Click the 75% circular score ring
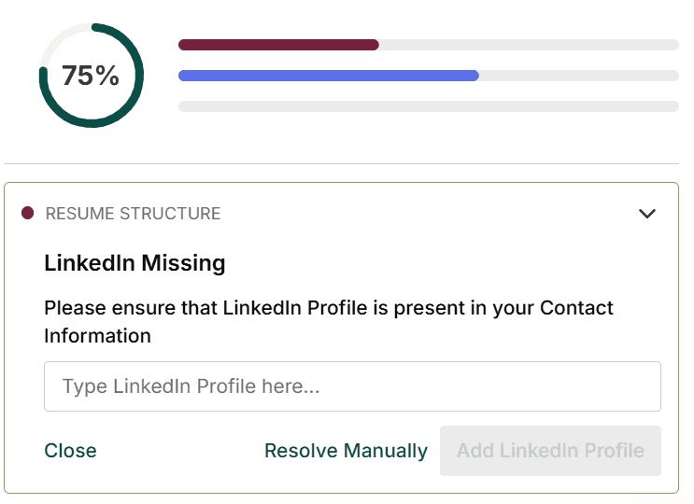 pos(91,76)
